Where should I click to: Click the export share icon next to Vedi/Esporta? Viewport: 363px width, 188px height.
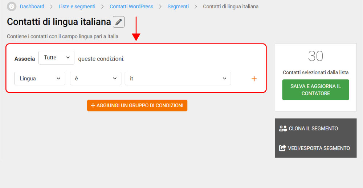[282, 148]
